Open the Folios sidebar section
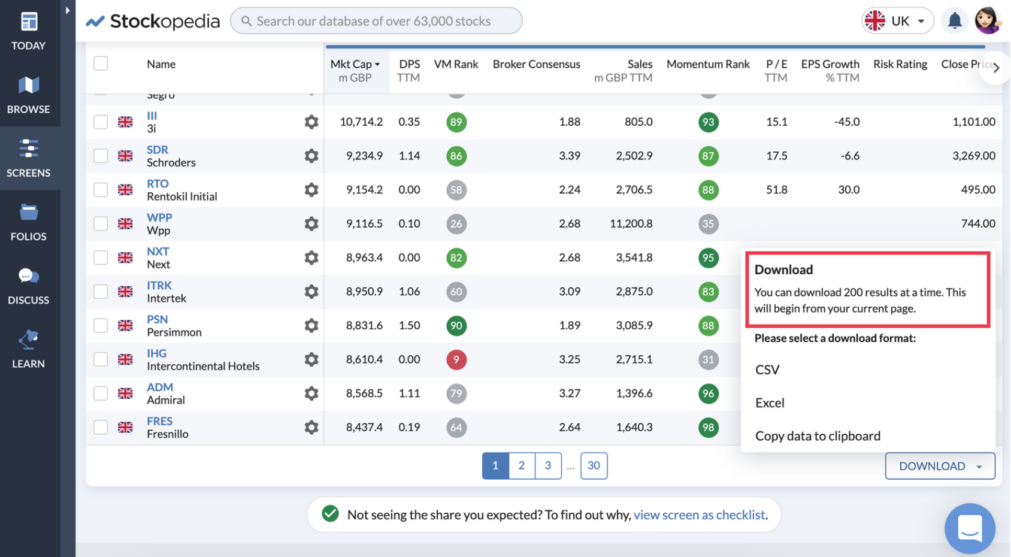The image size is (1011, 557). tap(28, 222)
